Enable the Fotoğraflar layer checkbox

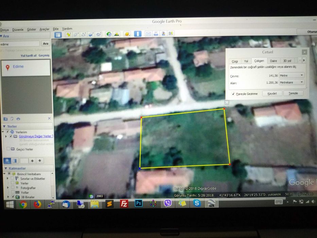tap(13, 188)
